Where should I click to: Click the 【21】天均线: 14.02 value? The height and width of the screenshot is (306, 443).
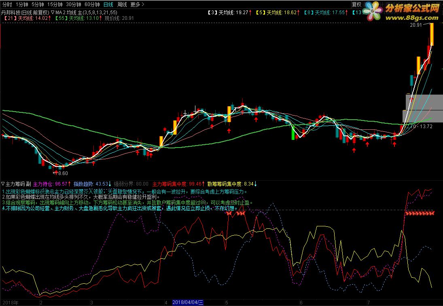27,18
